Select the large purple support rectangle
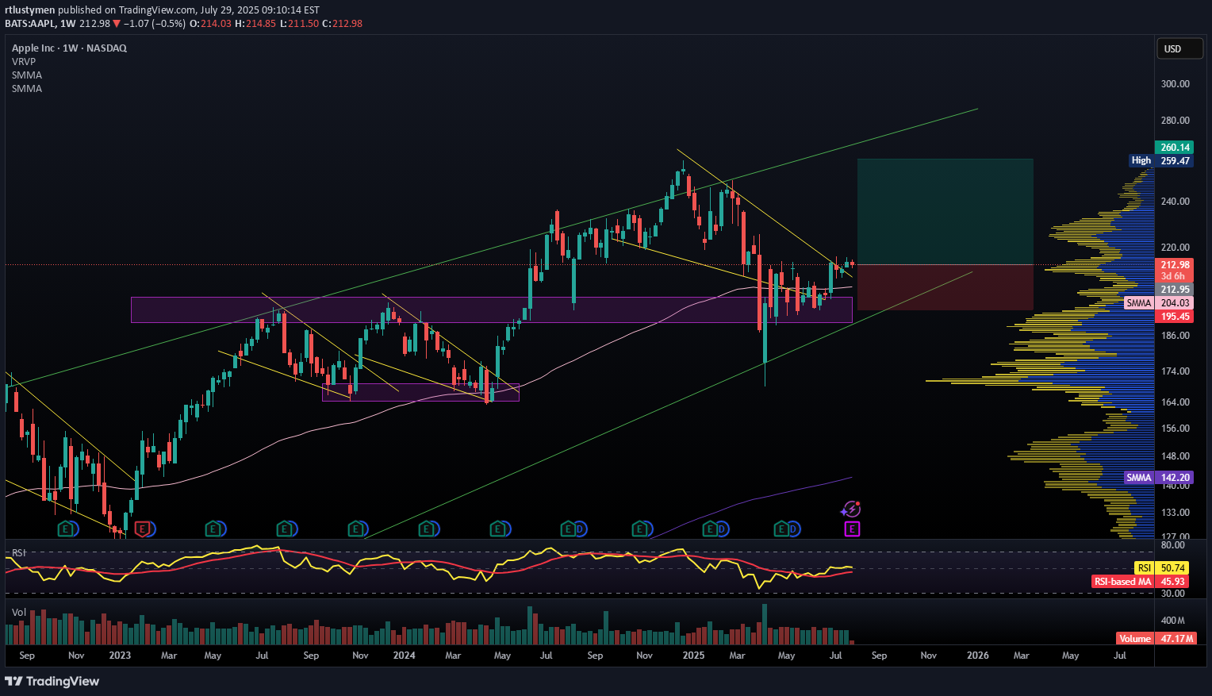Viewport: 1212px width, 696px height. click(491, 310)
